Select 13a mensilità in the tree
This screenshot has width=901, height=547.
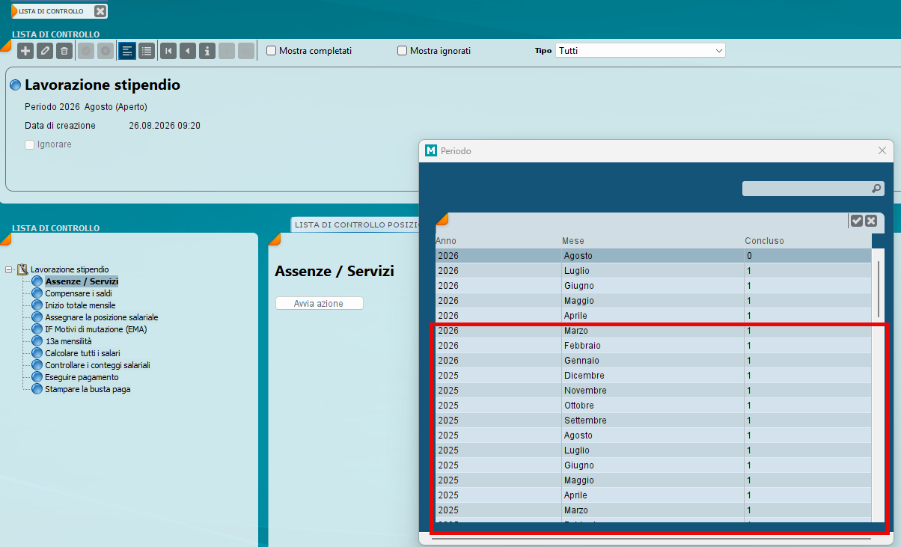tap(68, 341)
